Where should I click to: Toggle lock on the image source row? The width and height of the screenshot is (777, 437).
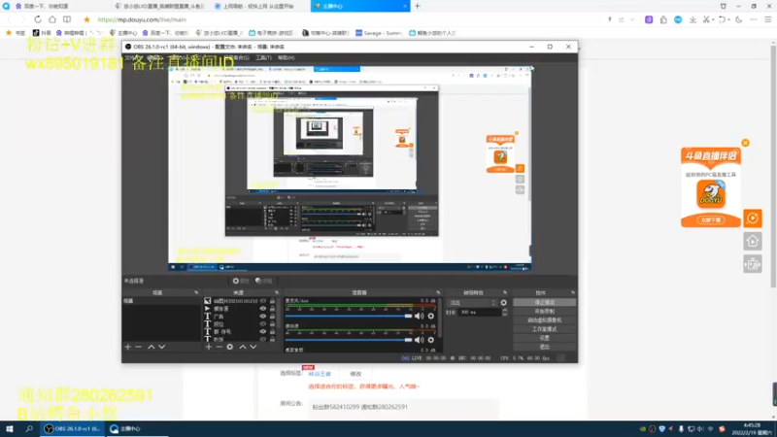coord(272,301)
